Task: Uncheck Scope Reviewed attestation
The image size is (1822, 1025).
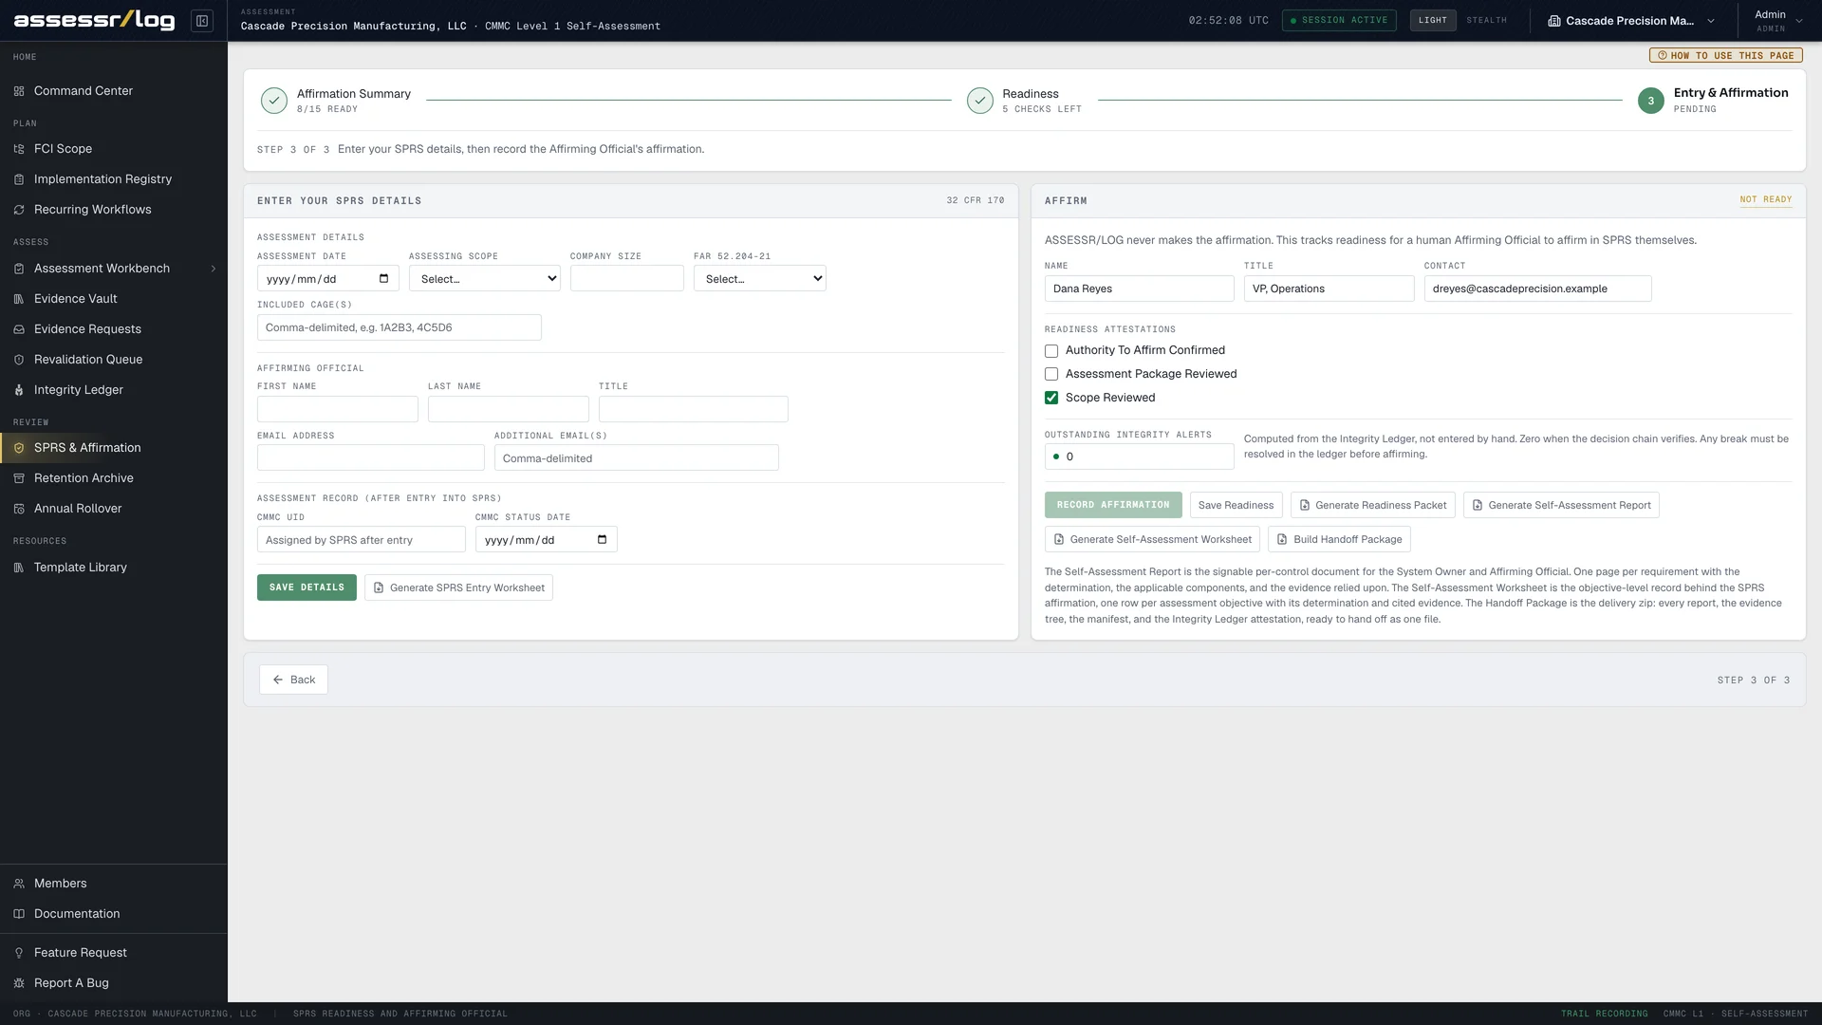Action: pyautogui.click(x=1051, y=398)
